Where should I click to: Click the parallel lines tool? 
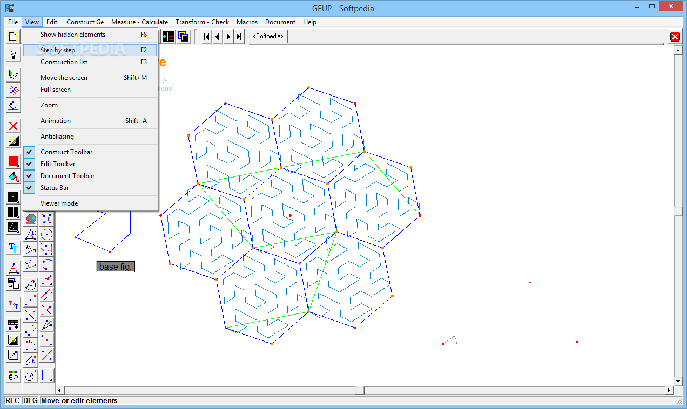coord(46,295)
